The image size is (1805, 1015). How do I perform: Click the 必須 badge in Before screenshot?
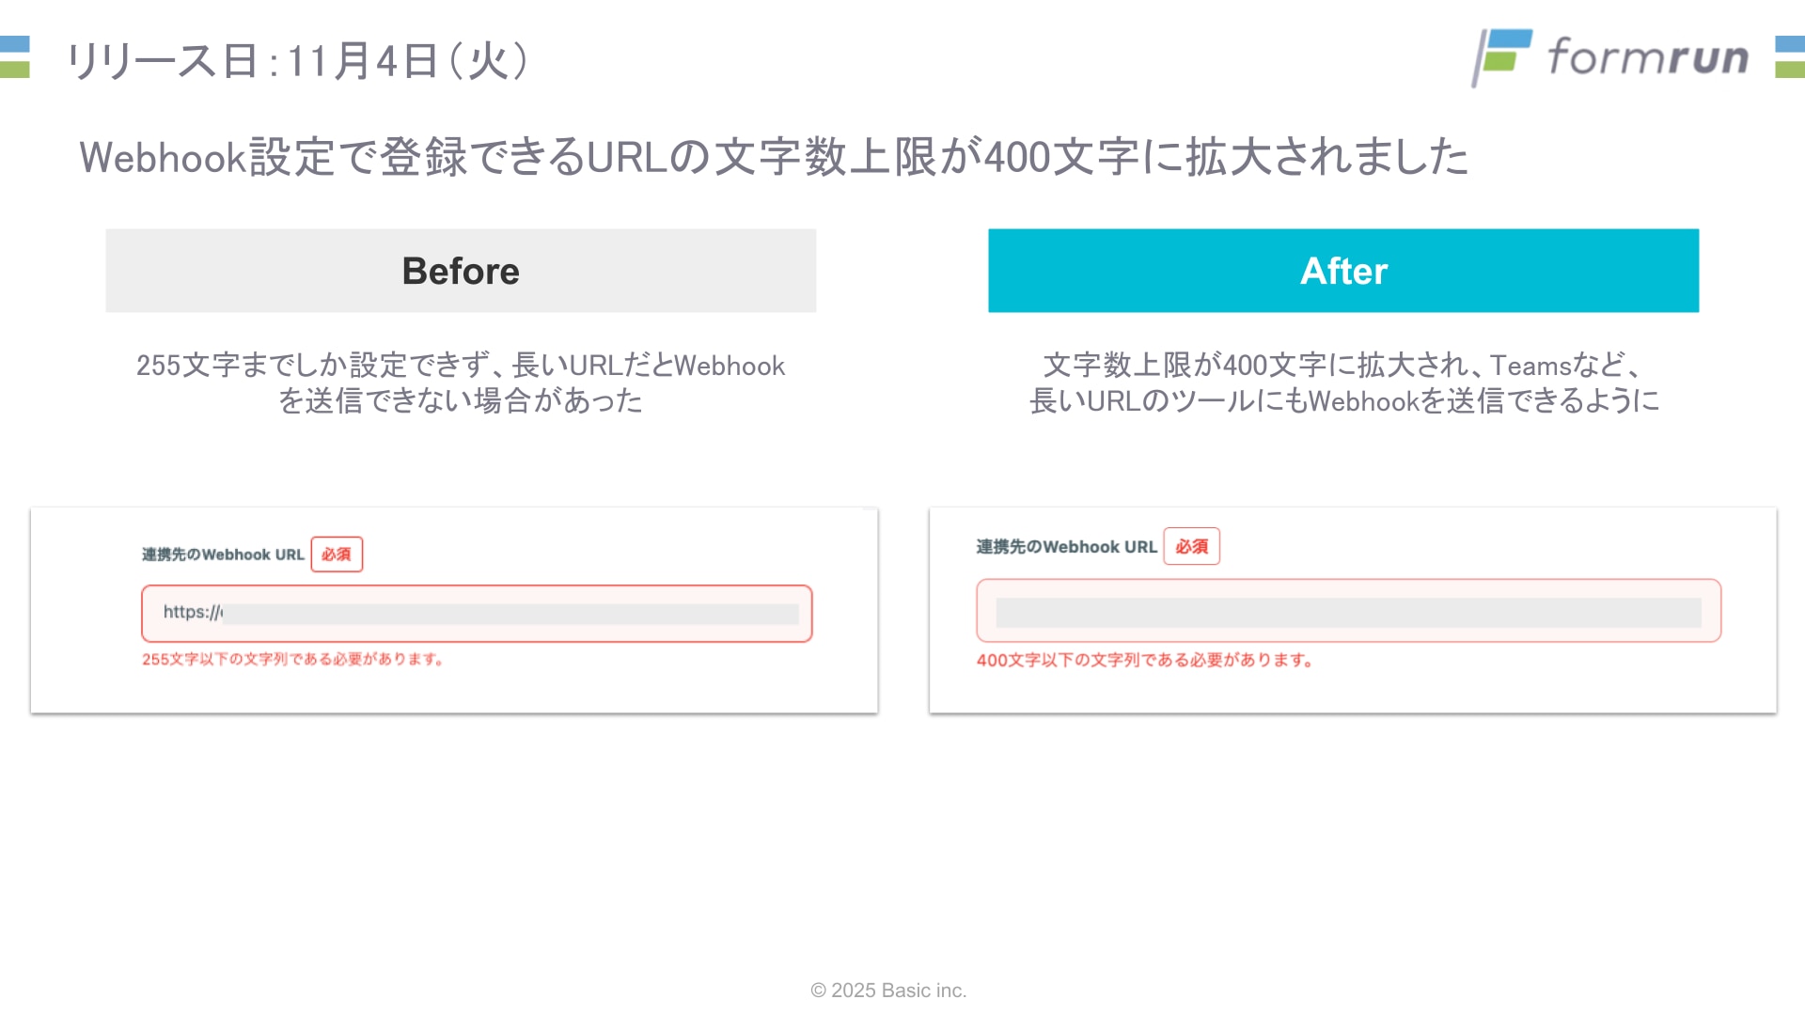pos(337,554)
